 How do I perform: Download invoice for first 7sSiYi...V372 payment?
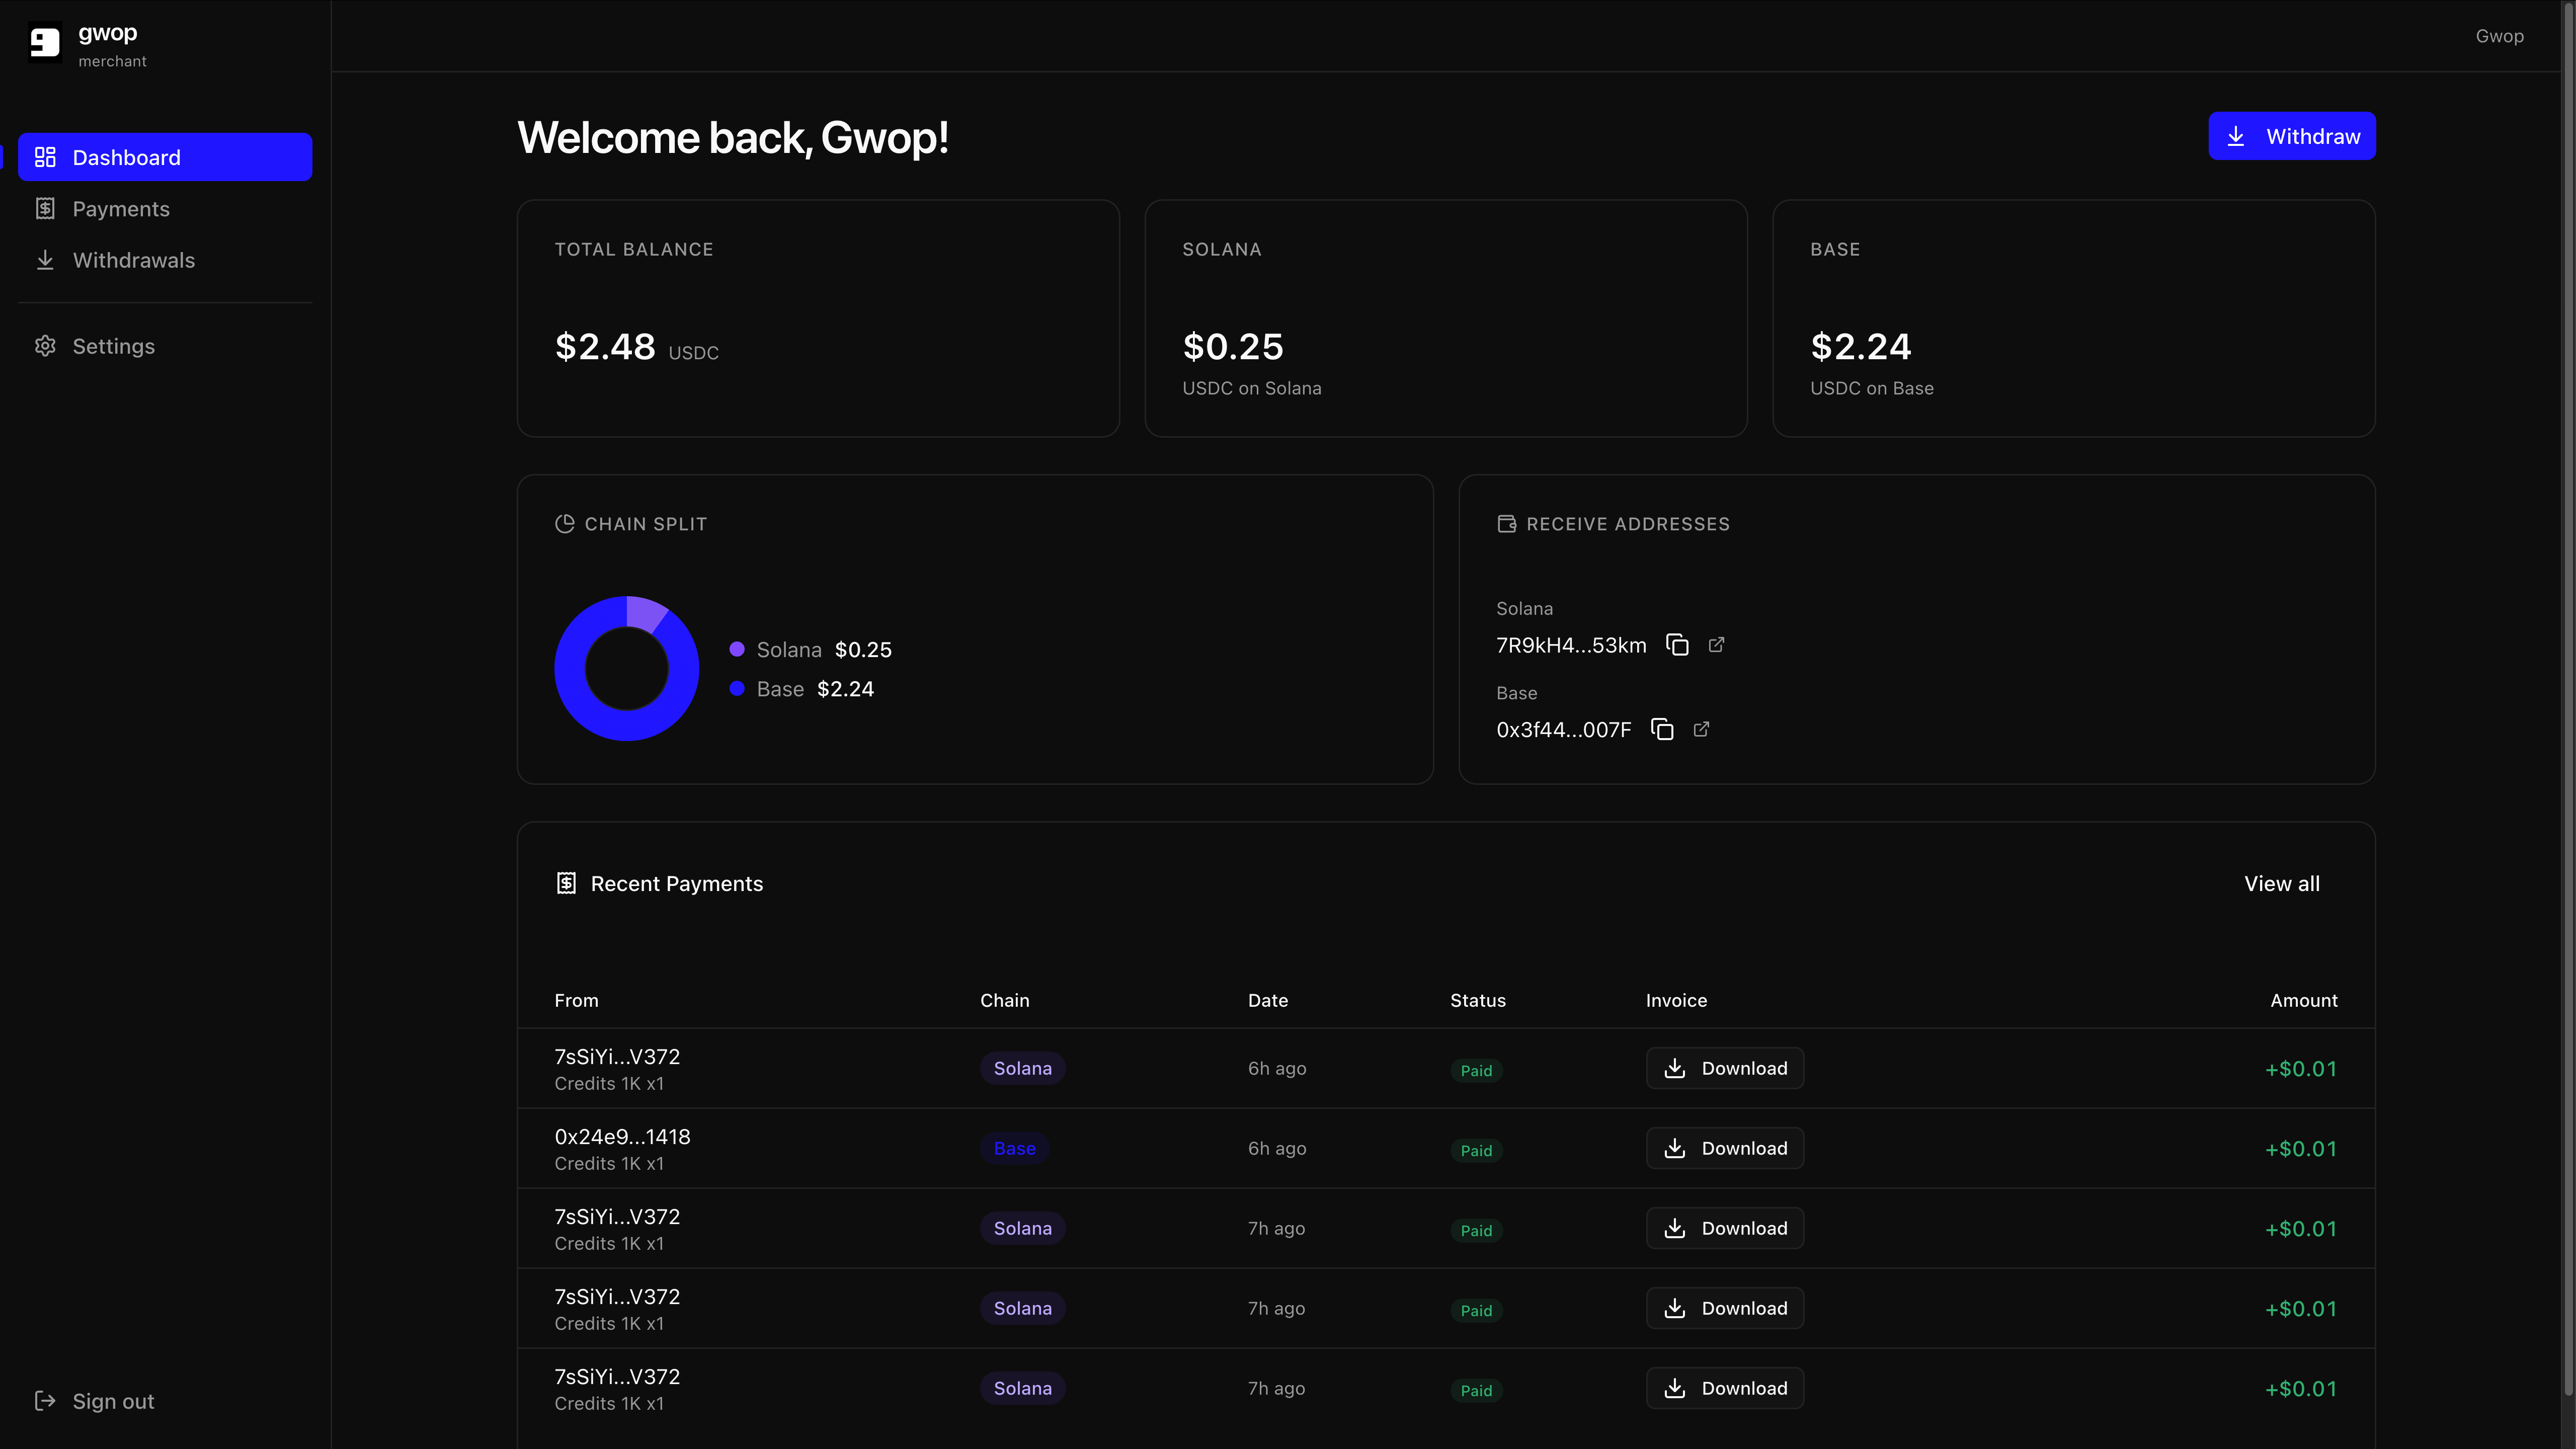pos(1724,1068)
